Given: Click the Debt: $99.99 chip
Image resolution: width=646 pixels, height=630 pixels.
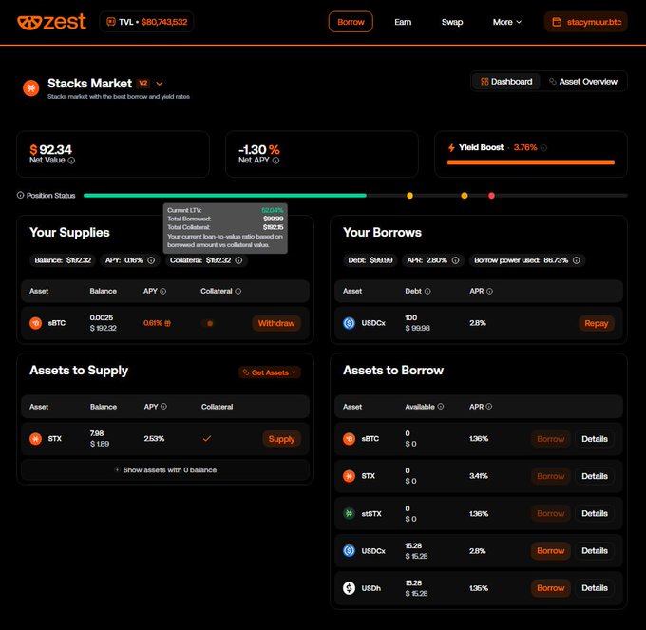Looking at the screenshot, I should (x=370, y=260).
